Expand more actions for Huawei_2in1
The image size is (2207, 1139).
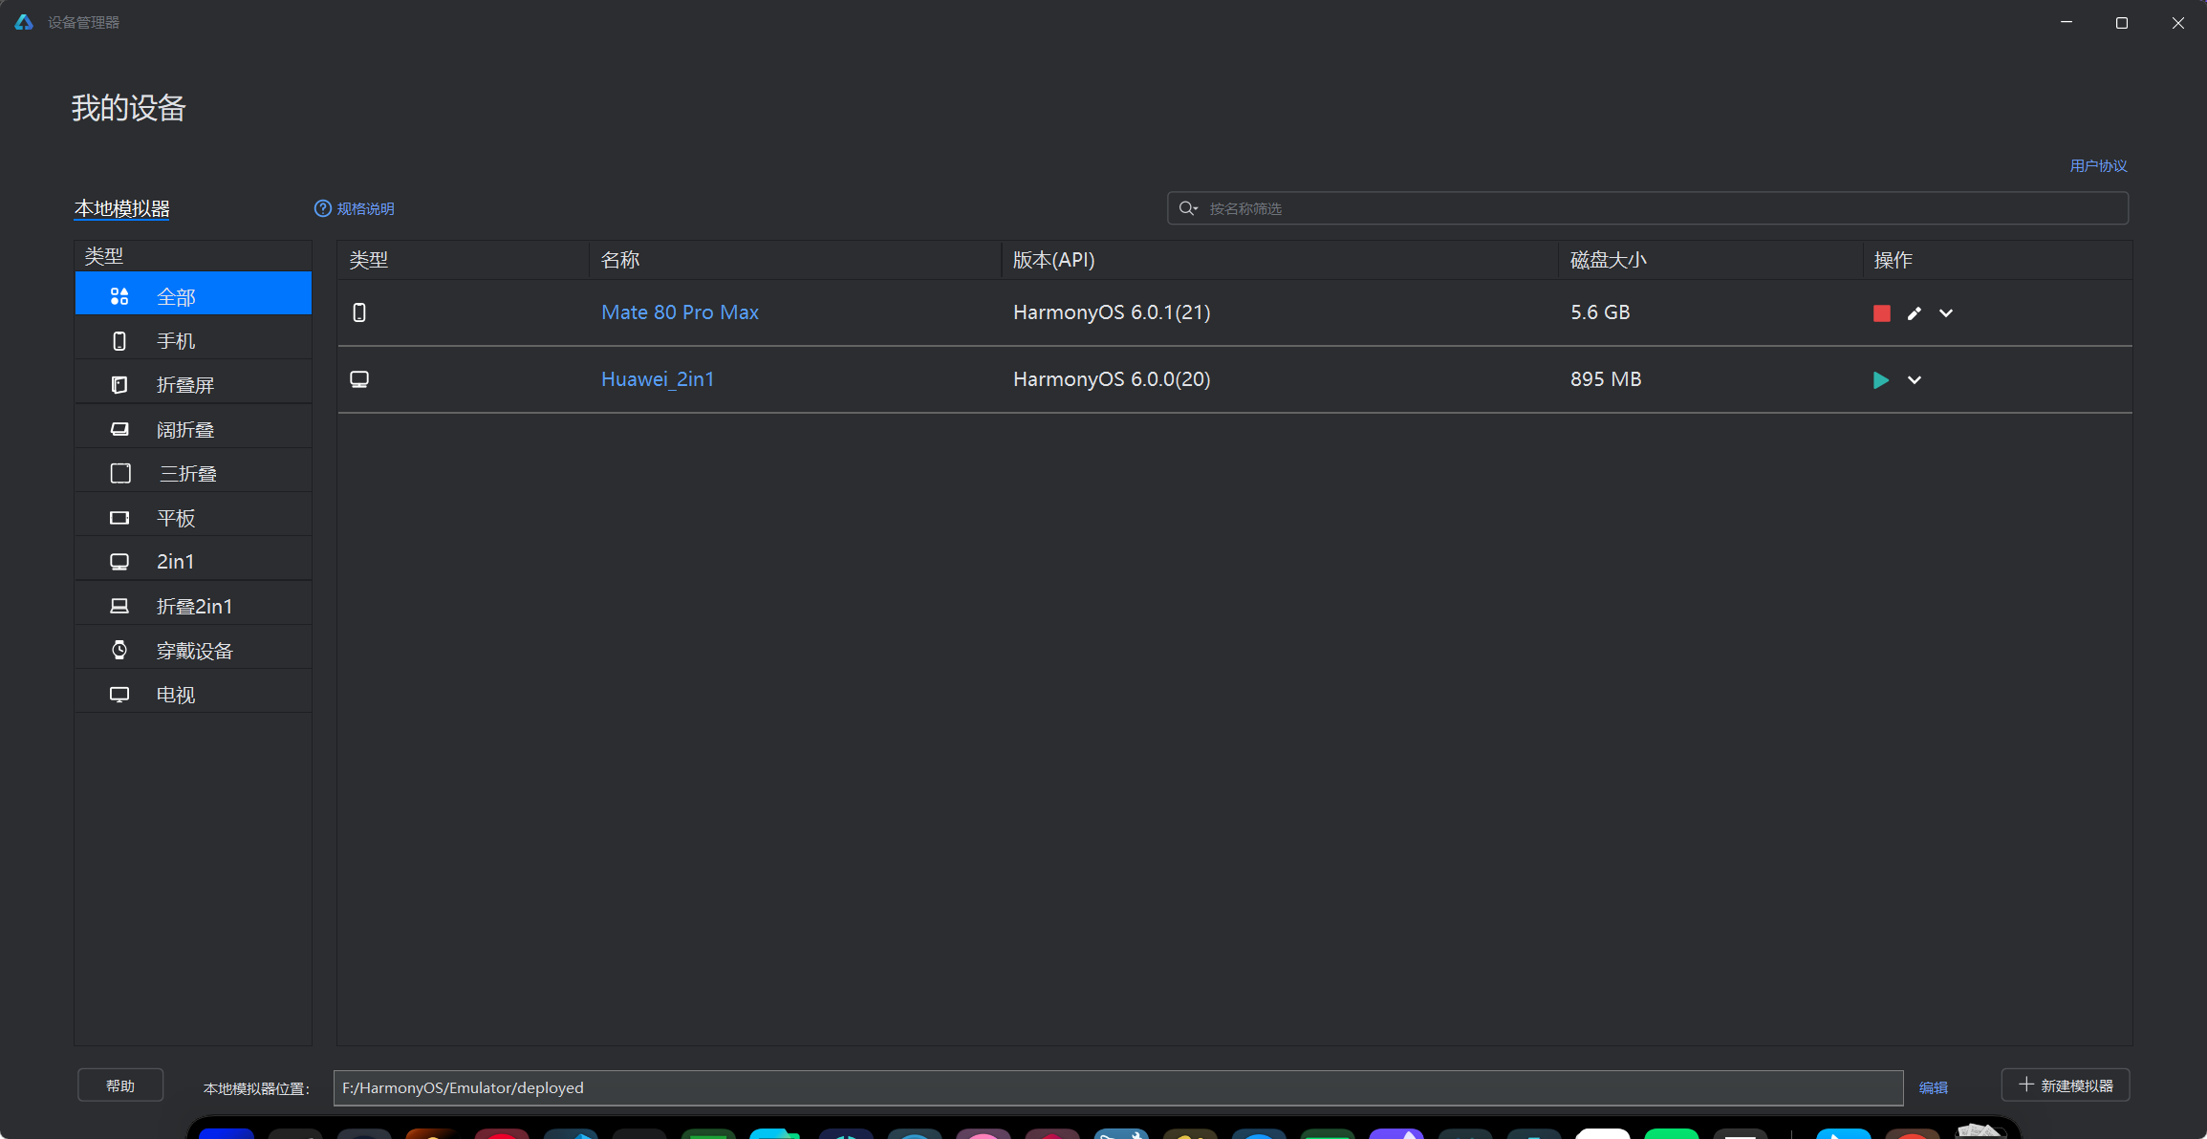[1915, 380]
